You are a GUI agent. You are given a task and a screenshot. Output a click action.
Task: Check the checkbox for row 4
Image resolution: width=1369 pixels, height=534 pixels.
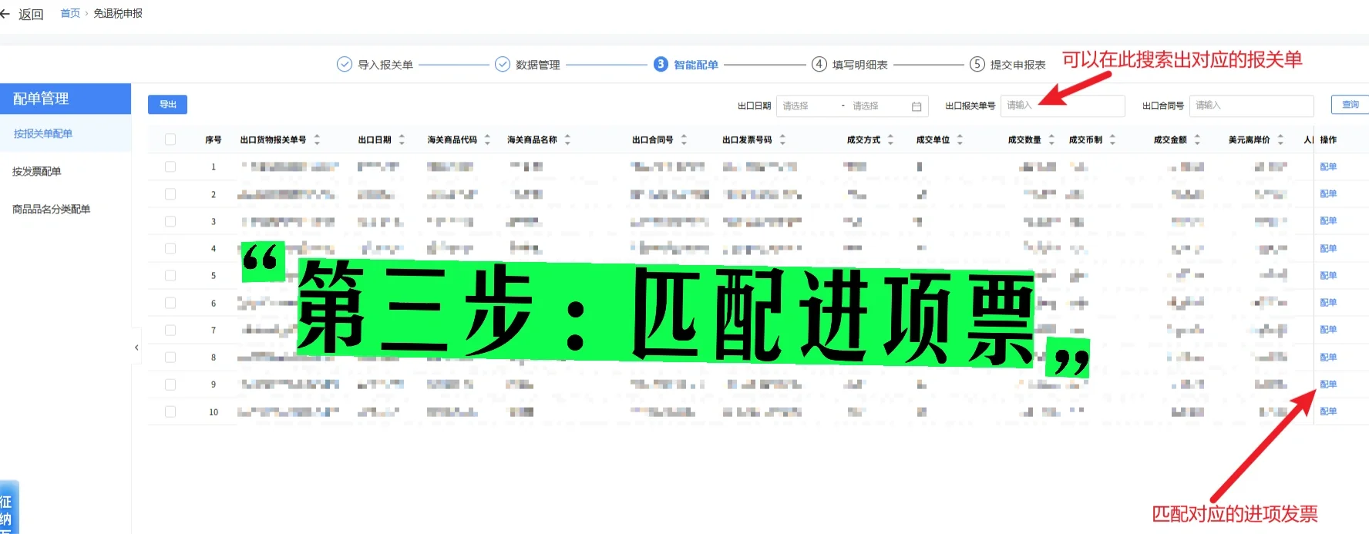170,248
